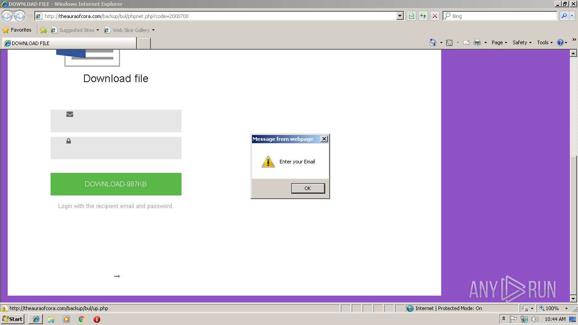Open the status bar privacy/security dropdown

(x=528, y=308)
